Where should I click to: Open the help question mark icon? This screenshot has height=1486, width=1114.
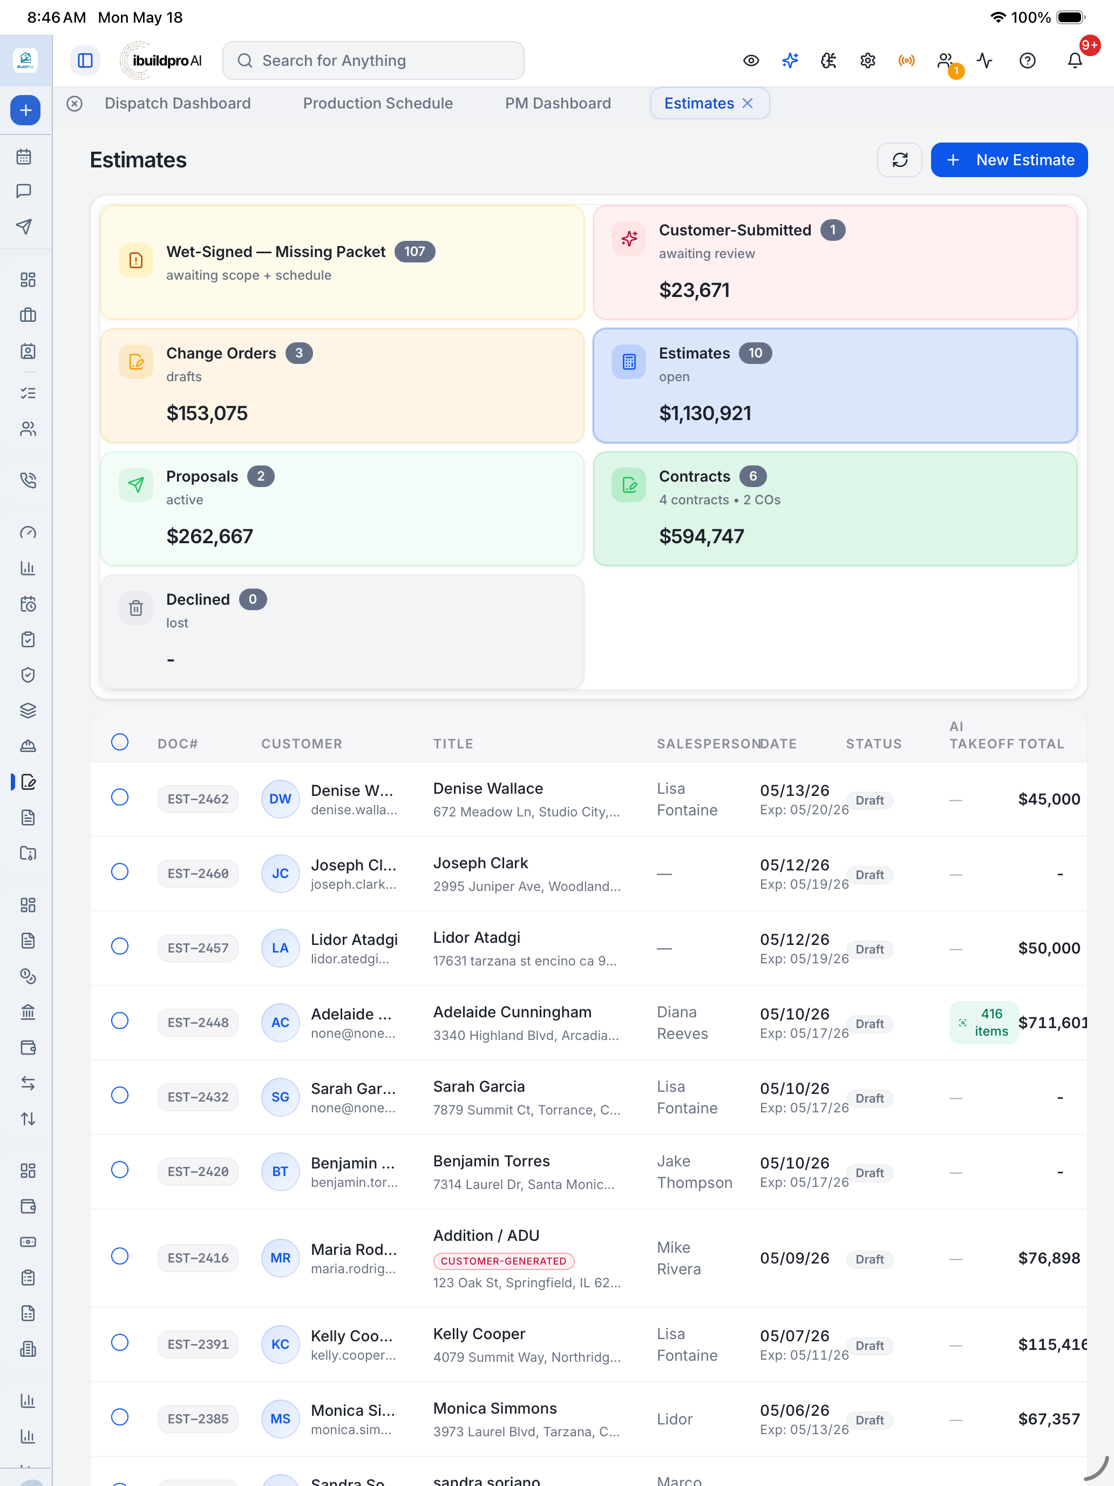pos(1028,60)
